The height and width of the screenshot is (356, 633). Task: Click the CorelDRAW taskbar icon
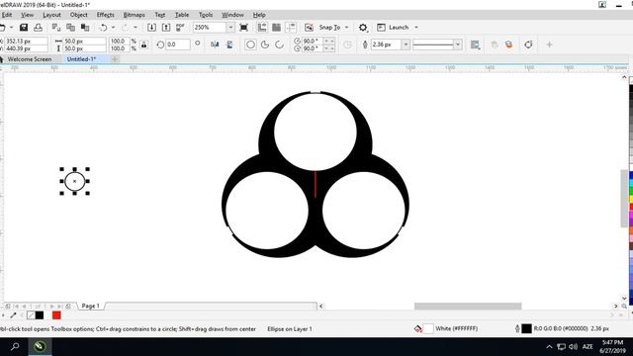pos(40,346)
